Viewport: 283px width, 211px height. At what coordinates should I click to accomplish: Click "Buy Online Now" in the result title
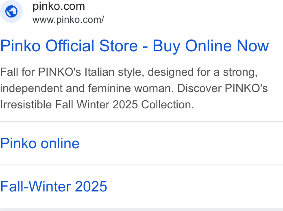(x=211, y=46)
